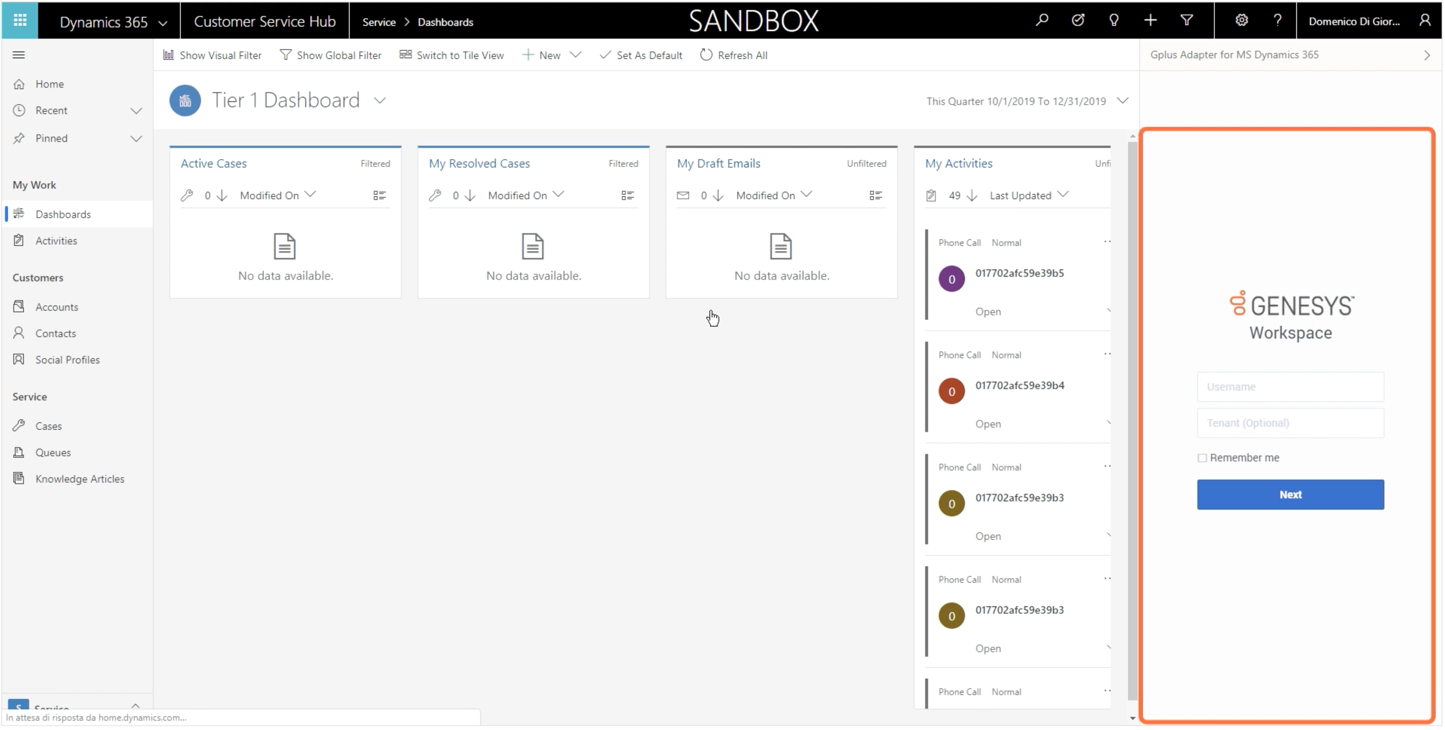Viewport: 1445px width, 730px height.
Task: Click the lightbulb assistant icon
Action: [1114, 21]
